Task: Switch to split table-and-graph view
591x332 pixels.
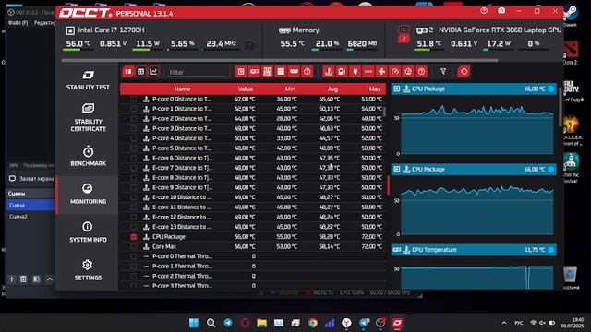Action: pos(128,72)
